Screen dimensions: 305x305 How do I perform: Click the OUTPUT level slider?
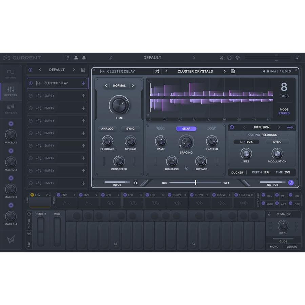click(x=272, y=182)
